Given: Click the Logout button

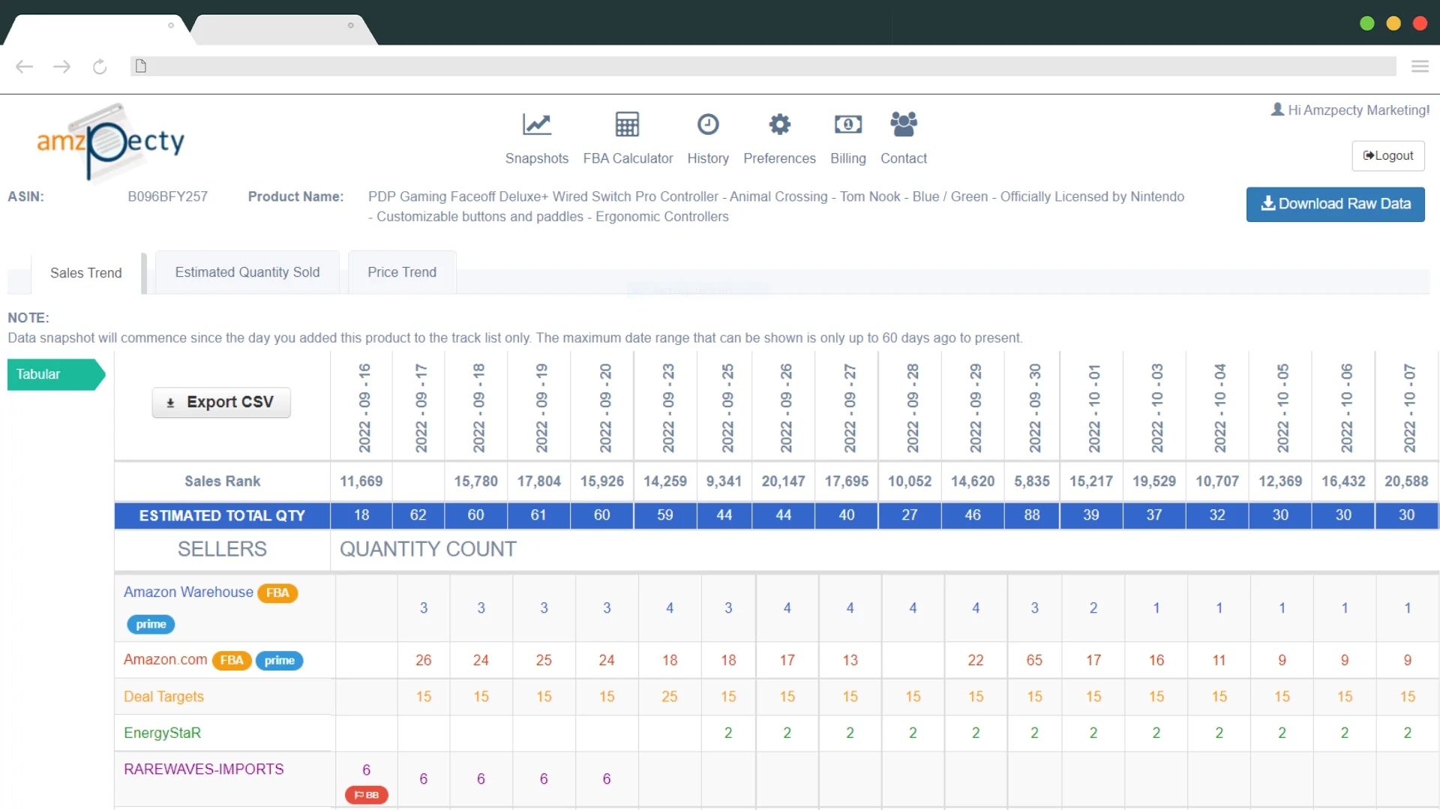Looking at the screenshot, I should (x=1388, y=155).
